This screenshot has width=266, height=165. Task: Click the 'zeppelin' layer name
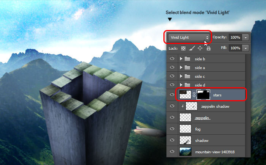203,118
